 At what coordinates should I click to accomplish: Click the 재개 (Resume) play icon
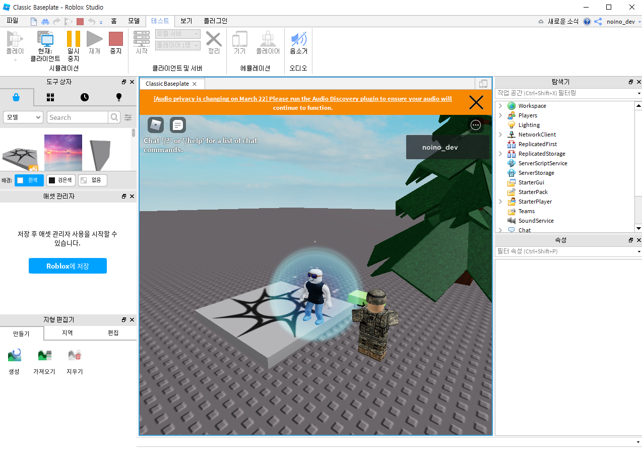[94, 39]
